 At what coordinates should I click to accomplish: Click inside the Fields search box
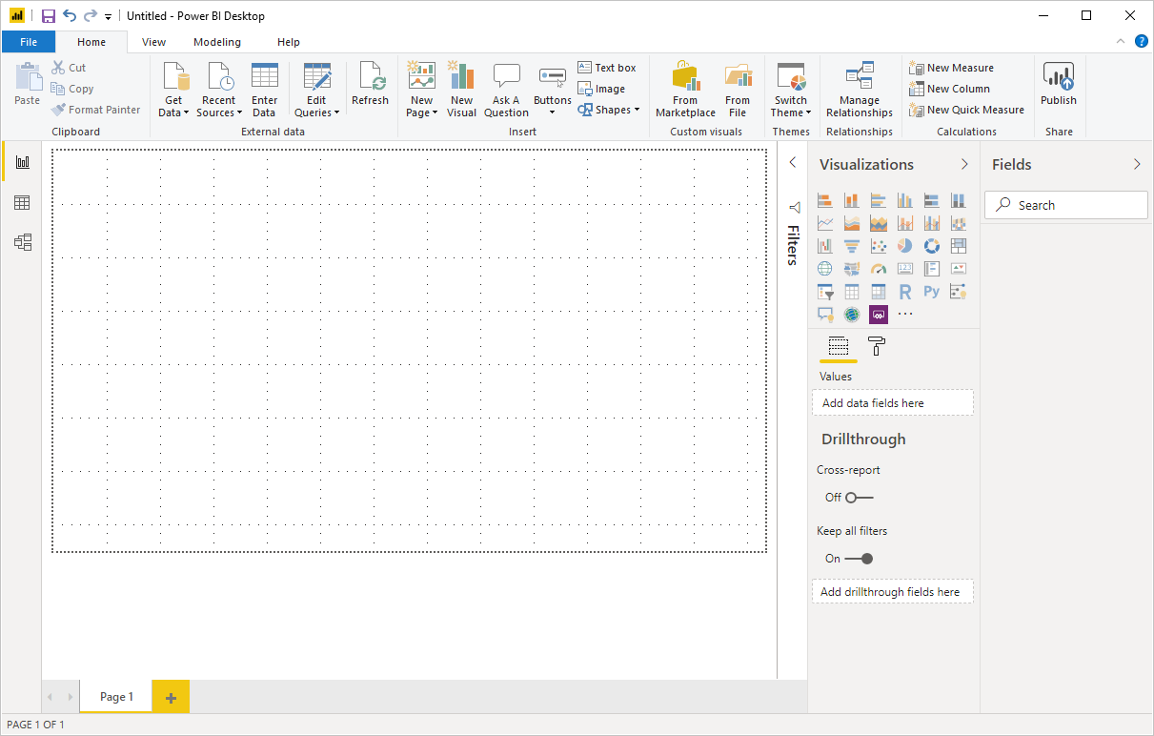click(1065, 204)
